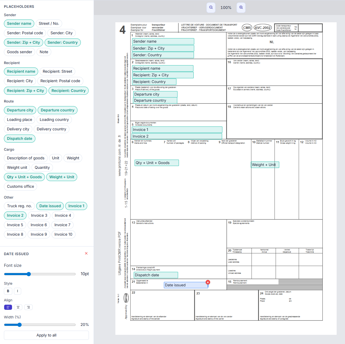Toggle Weight + Unit chip in sidebar
The height and width of the screenshot is (344, 345).
pos(62,177)
